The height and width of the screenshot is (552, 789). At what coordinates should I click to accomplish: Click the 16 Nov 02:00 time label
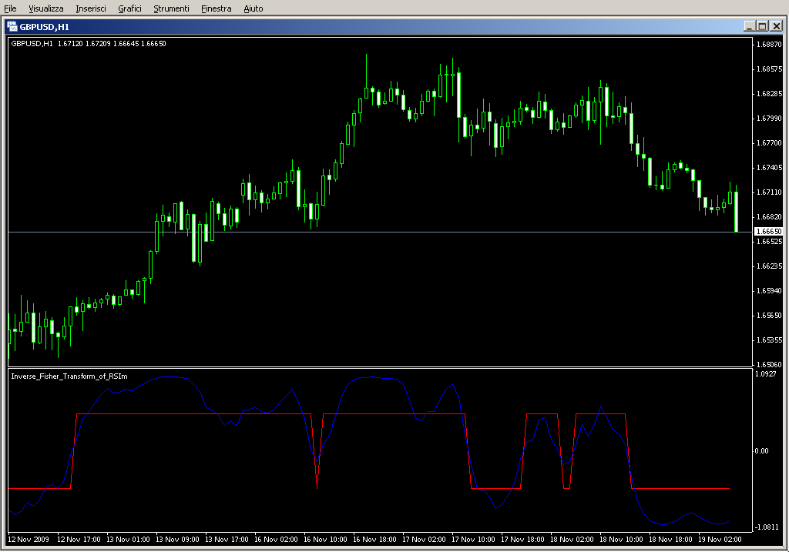(276, 540)
